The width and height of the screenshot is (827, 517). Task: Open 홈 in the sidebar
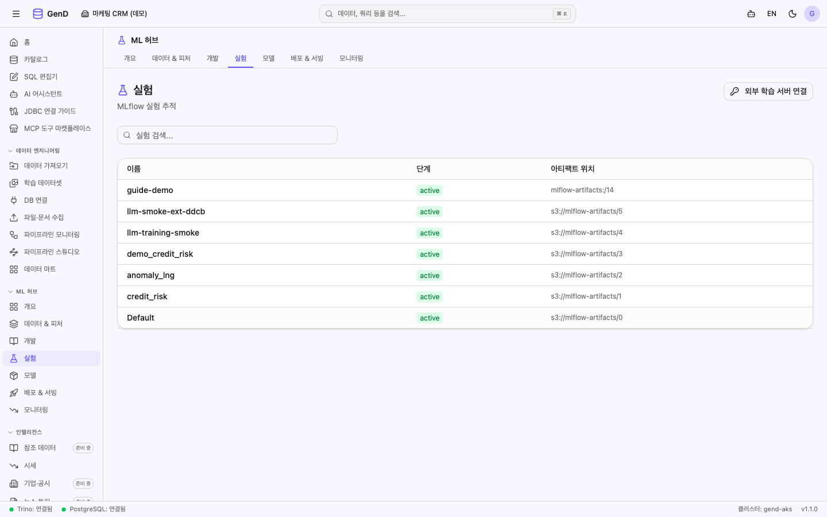(x=52, y=43)
